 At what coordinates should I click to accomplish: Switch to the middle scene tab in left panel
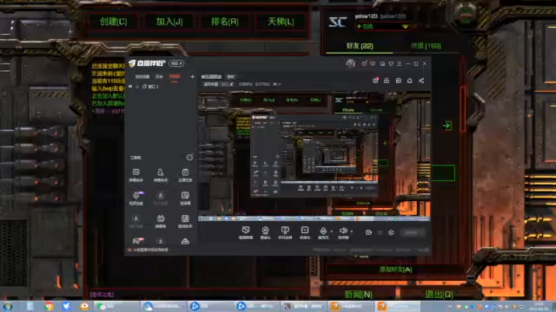(x=159, y=77)
